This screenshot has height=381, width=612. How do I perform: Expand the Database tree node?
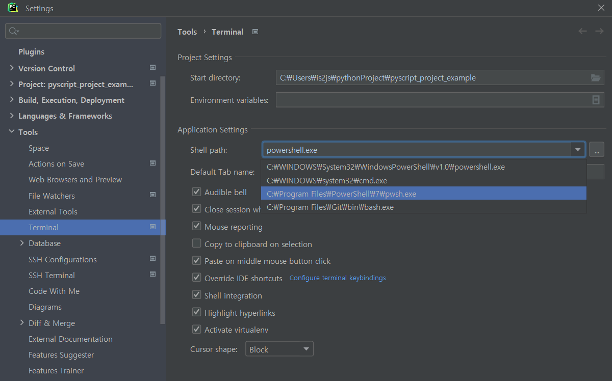coord(22,243)
